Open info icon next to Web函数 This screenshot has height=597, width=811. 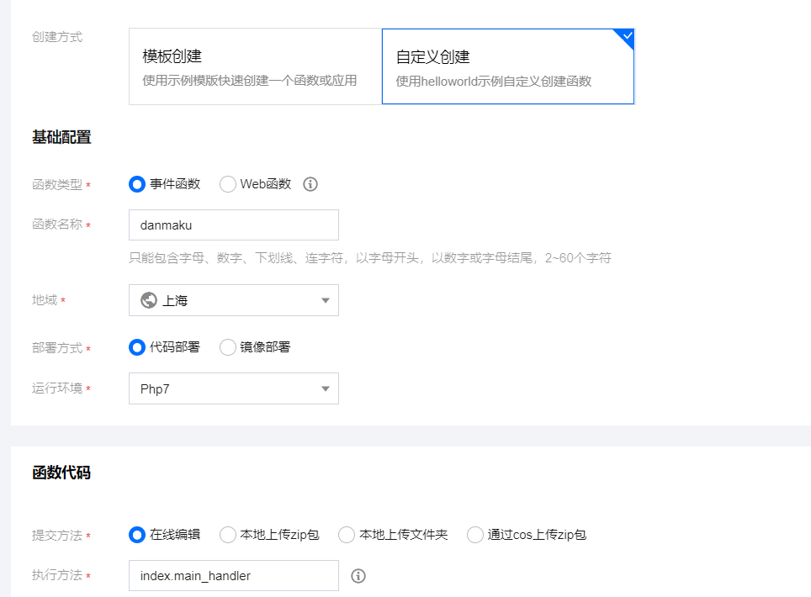tap(310, 184)
